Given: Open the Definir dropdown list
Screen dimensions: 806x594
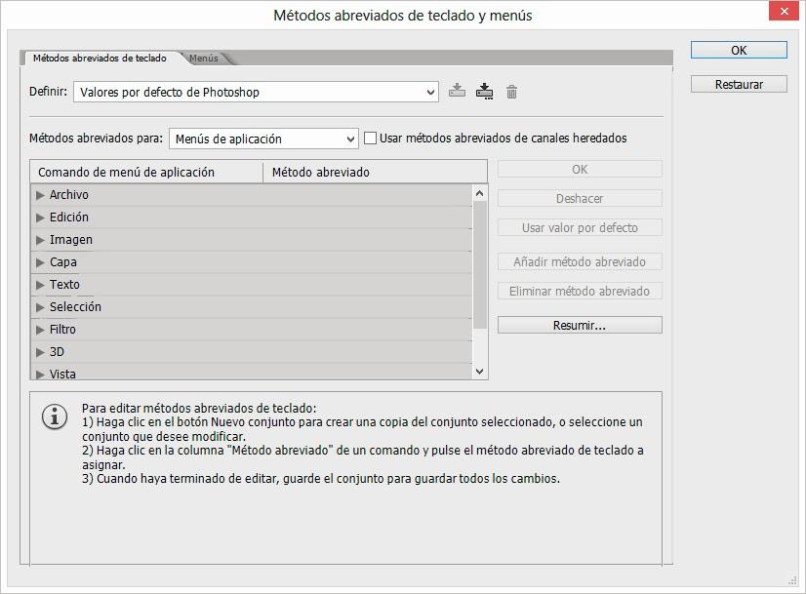Looking at the screenshot, I should pyautogui.click(x=430, y=91).
